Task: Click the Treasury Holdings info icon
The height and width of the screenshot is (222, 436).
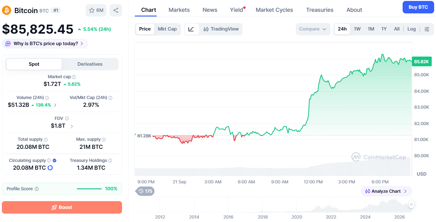Action: (x=110, y=161)
